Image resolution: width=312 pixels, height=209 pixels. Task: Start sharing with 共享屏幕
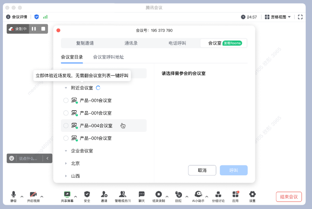tap(67, 197)
